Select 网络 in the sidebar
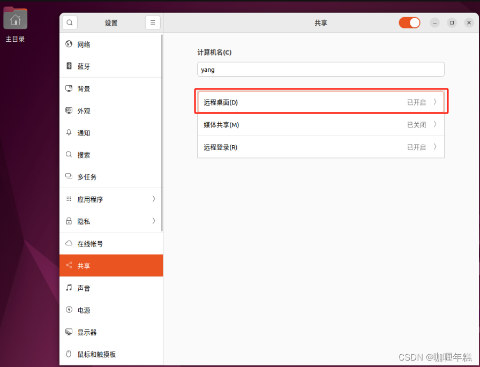The image size is (480, 367). [111, 44]
